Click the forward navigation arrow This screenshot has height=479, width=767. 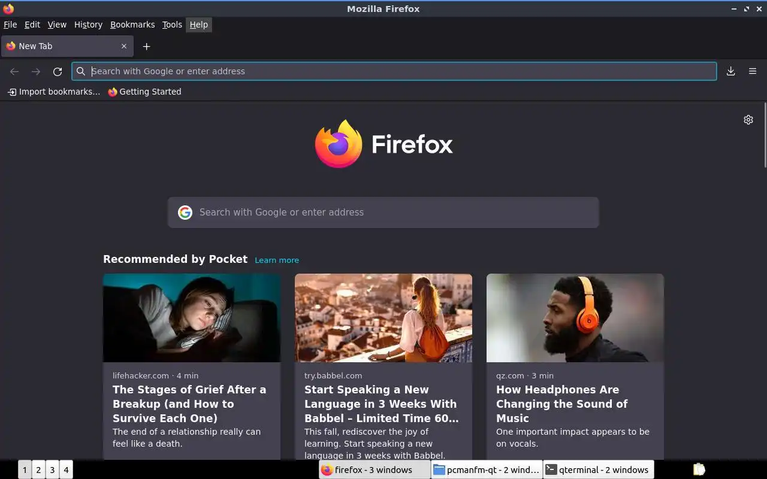(36, 71)
